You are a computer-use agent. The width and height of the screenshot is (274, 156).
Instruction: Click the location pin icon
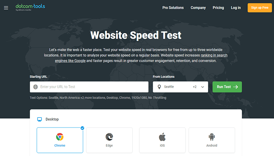[x=159, y=87]
